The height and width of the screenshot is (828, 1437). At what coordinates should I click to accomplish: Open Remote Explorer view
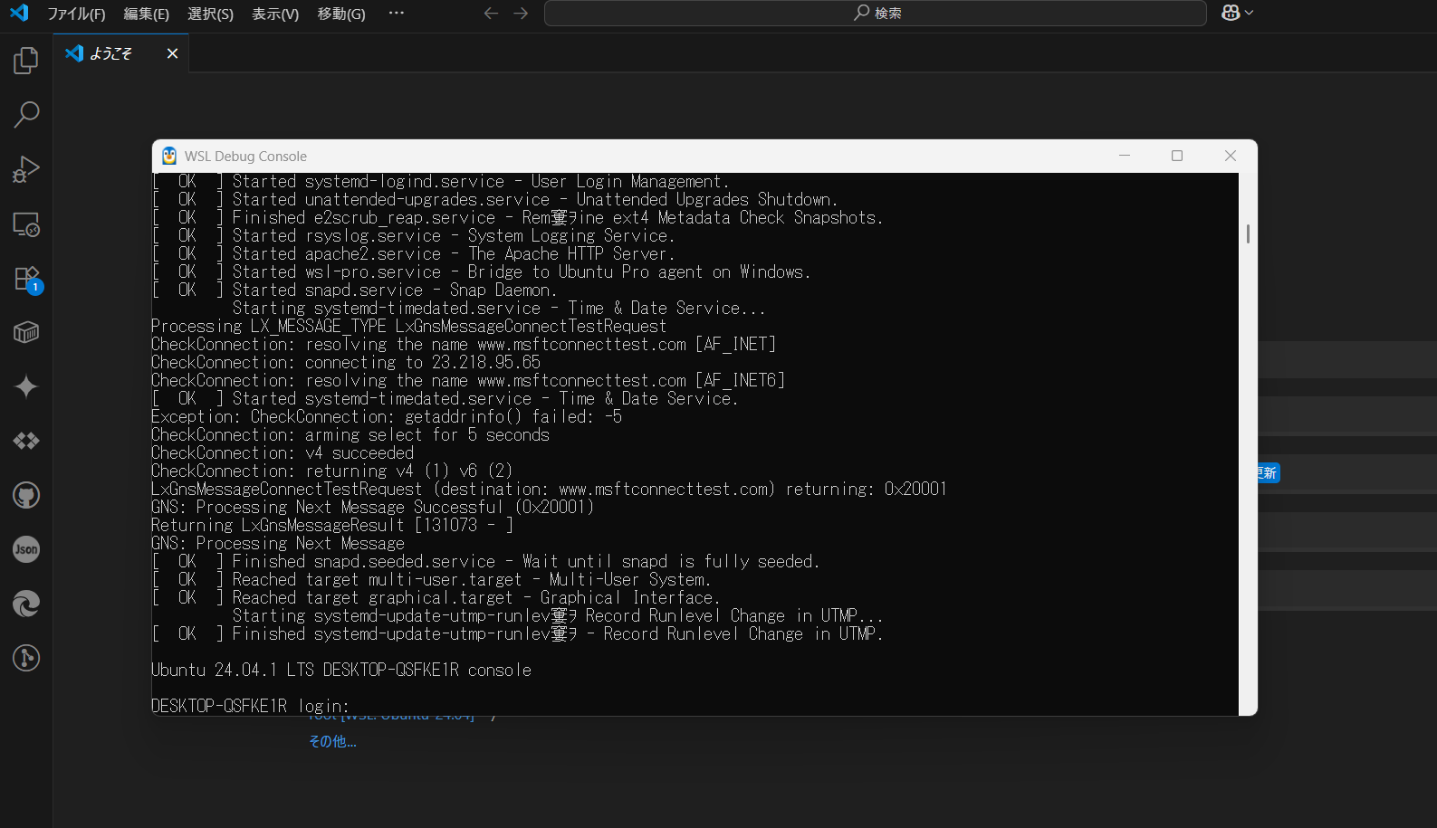point(26,224)
